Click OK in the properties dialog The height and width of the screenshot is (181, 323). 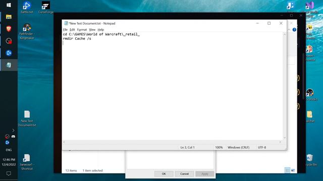pyautogui.click(x=164, y=174)
